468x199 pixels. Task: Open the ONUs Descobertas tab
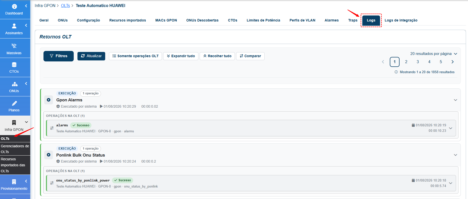click(202, 20)
